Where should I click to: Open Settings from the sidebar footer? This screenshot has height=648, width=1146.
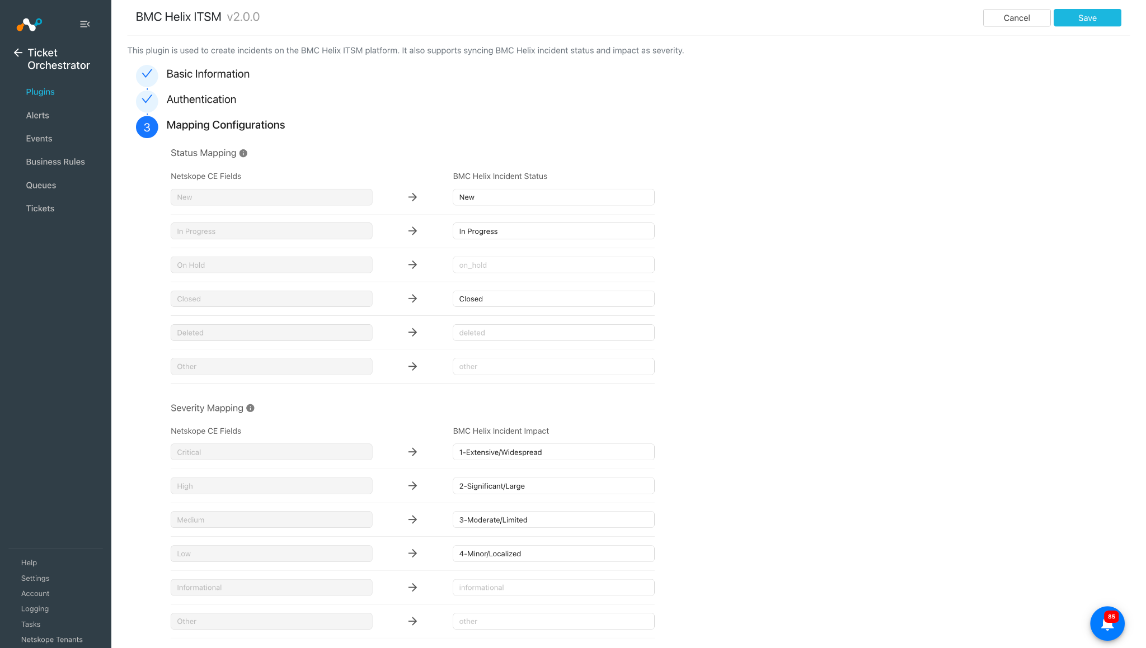click(35, 578)
